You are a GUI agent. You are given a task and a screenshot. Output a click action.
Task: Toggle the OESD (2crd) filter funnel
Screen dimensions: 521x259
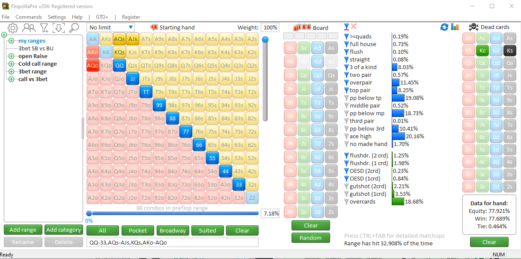pyautogui.click(x=347, y=171)
